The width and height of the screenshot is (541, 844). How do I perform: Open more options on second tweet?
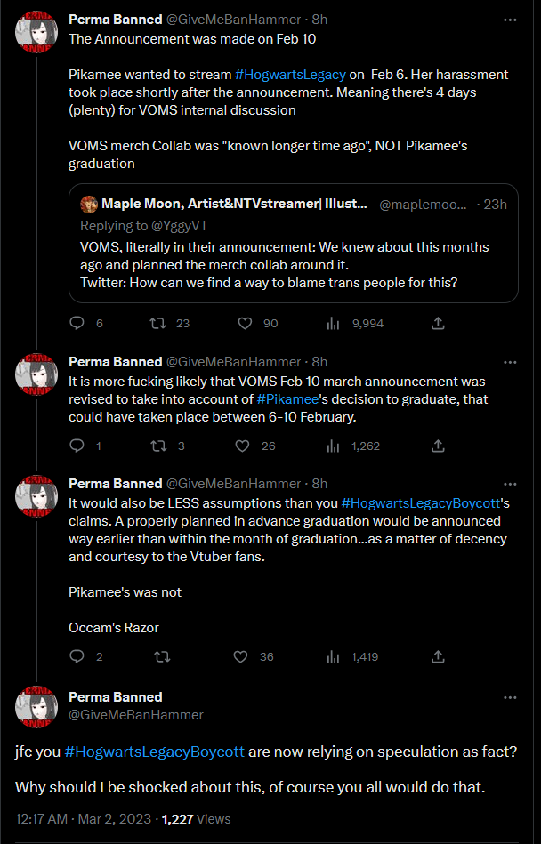pos(510,362)
